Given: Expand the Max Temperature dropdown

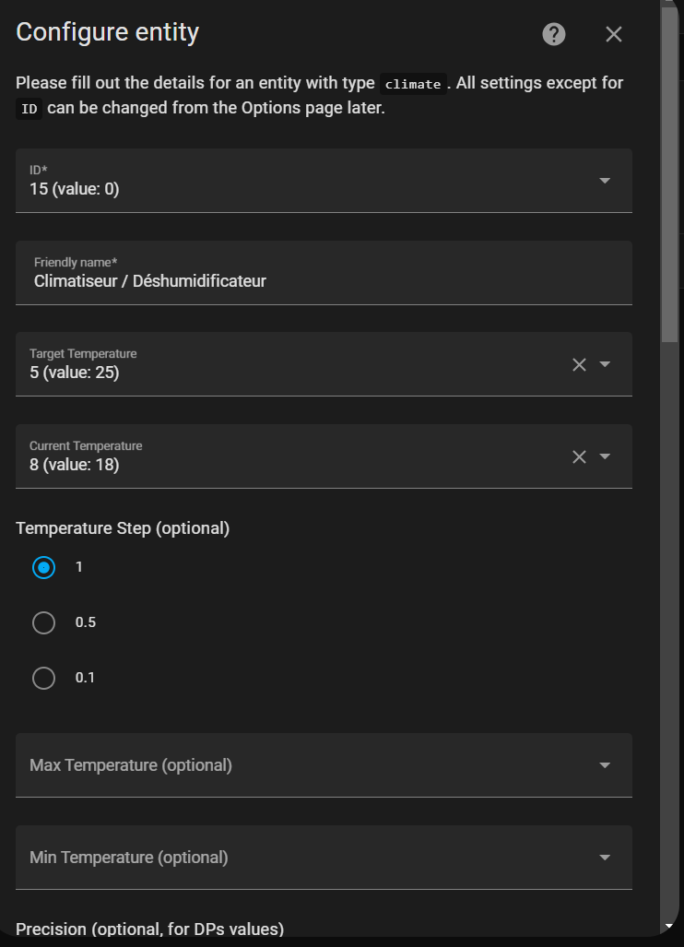Looking at the screenshot, I should click(605, 765).
